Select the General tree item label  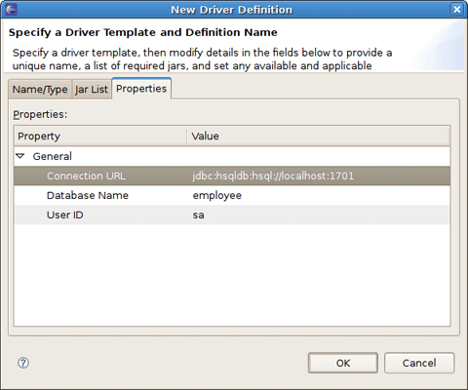point(53,156)
